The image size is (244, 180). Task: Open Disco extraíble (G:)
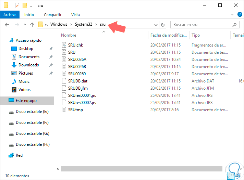click(x=32, y=133)
